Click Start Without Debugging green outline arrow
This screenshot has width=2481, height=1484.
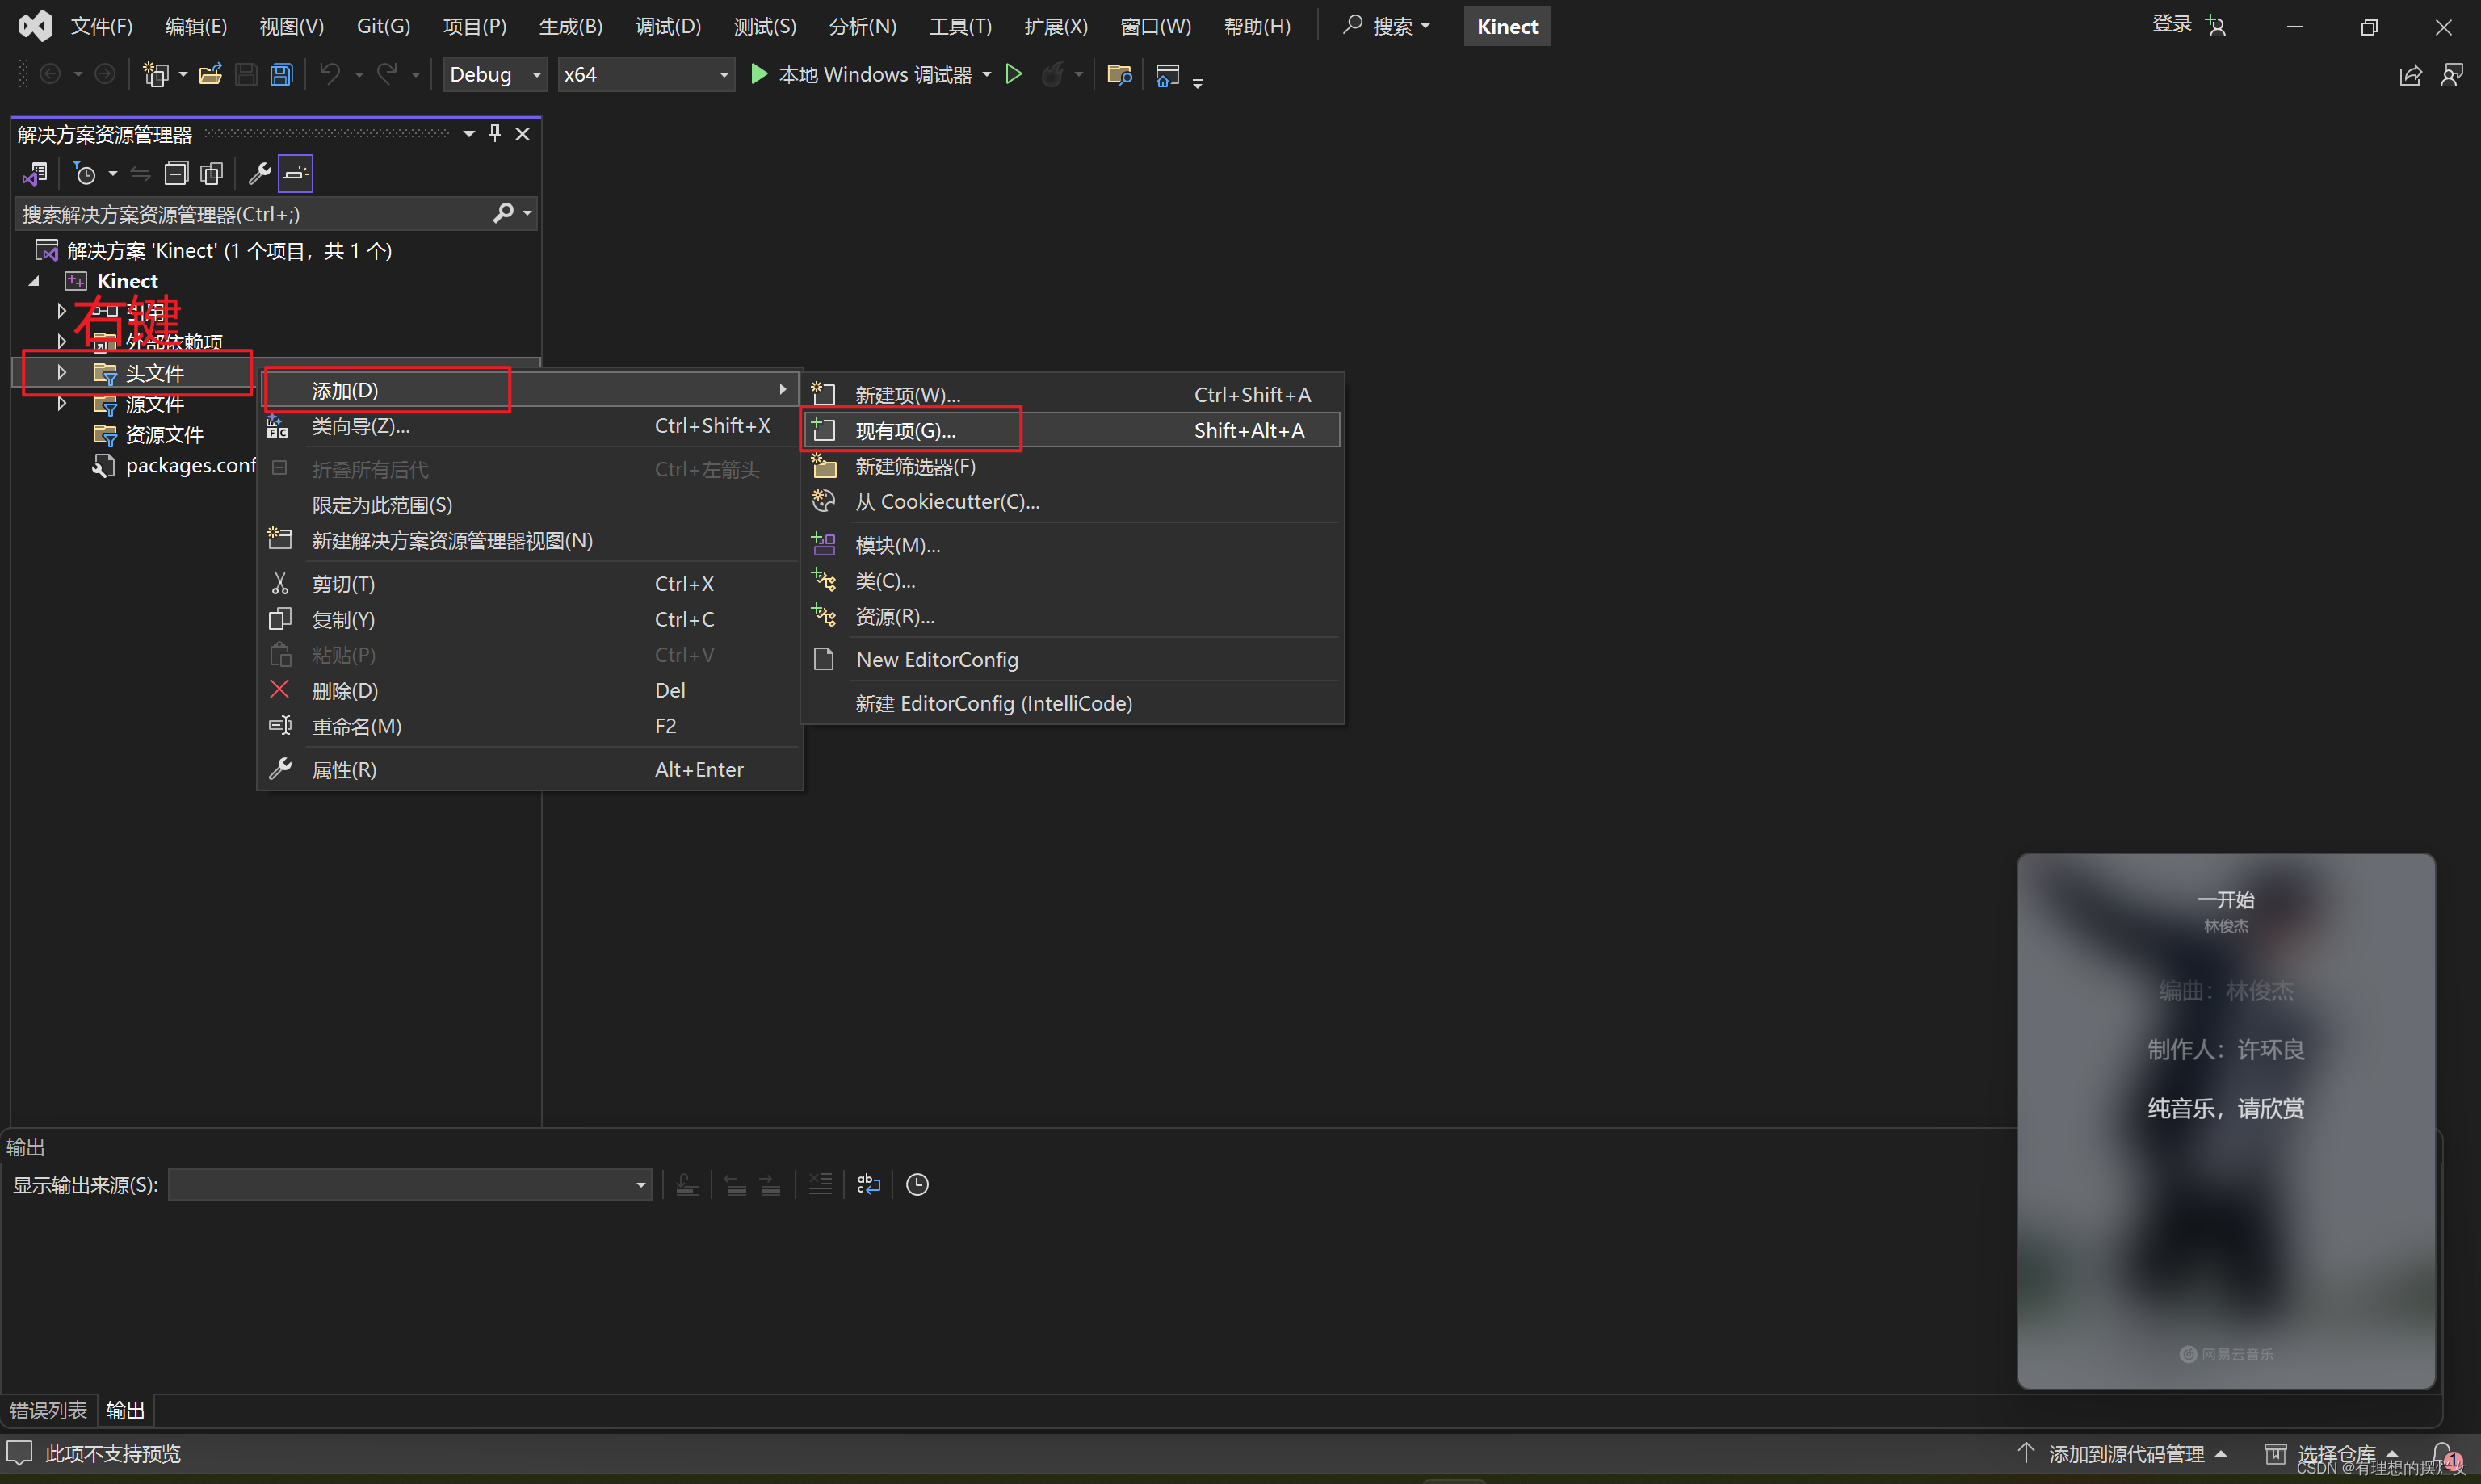[1013, 75]
